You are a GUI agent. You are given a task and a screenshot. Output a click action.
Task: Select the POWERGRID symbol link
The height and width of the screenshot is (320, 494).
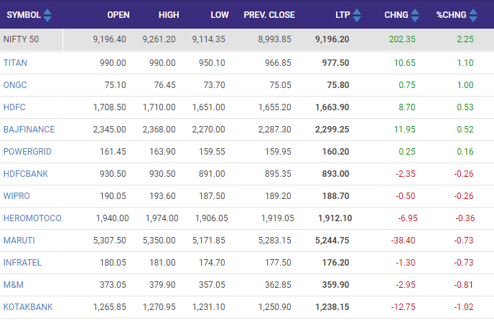(x=29, y=152)
